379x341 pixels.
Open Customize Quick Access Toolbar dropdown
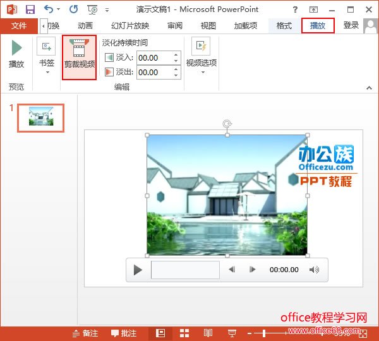point(107,10)
